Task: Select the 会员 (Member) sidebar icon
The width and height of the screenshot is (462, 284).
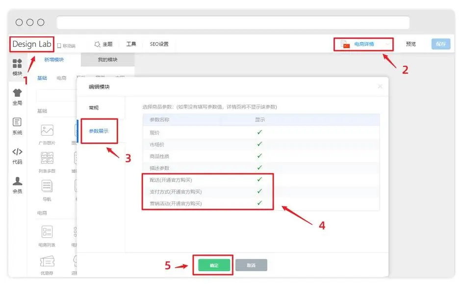Action: (x=17, y=184)
